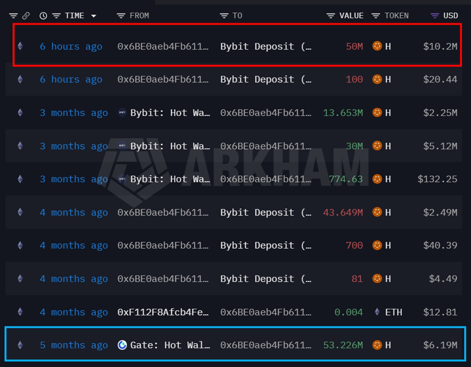
Task: Open the 'Bybit Deposit' recipient in the $20.44 row
Action: [266, 80]
